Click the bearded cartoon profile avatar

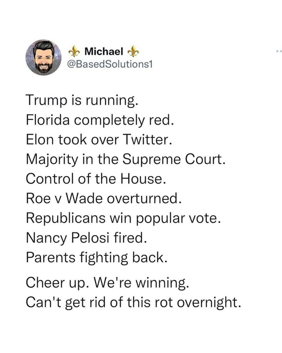coord(44,58)
